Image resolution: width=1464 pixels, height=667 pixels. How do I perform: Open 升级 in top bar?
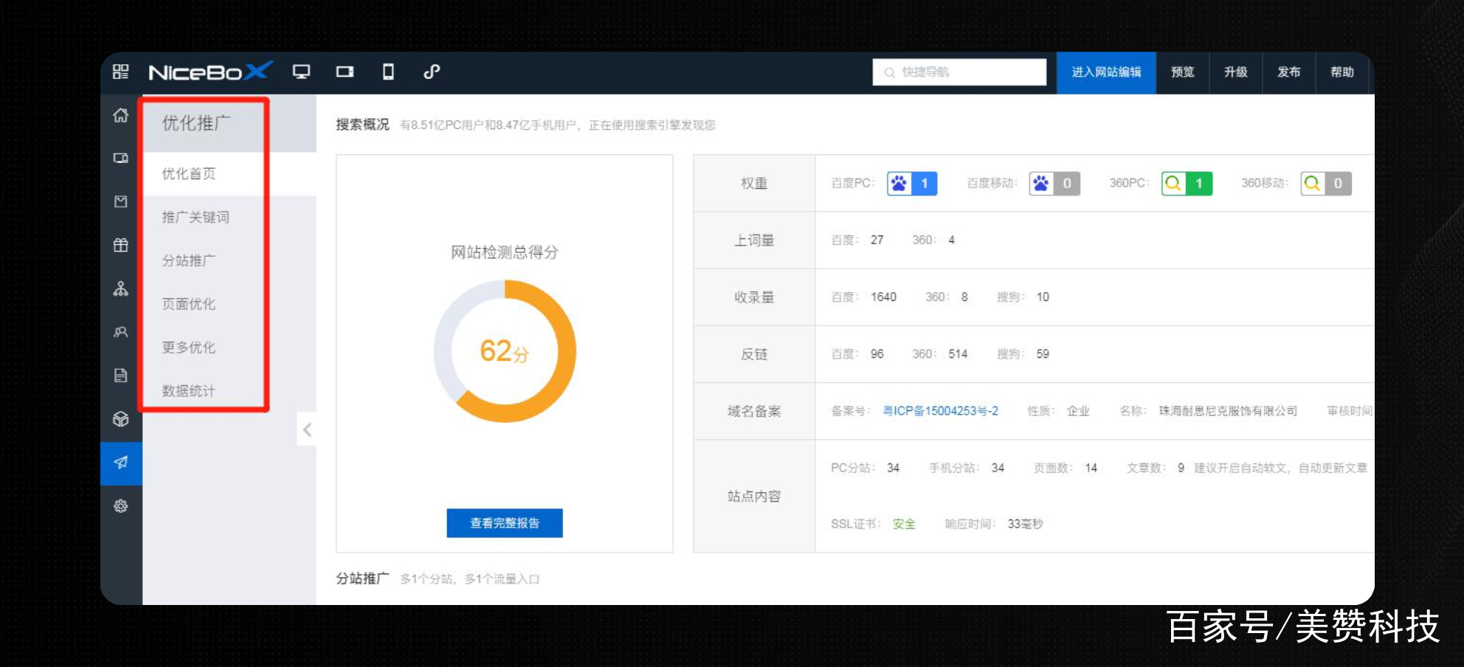pos(1235,72)
